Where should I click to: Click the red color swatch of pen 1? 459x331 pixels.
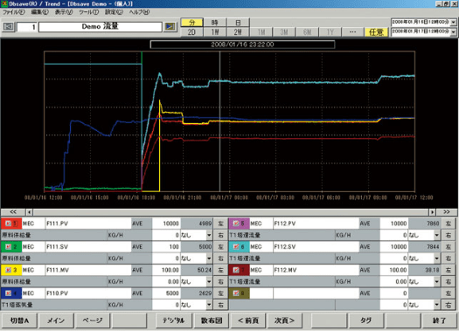coord(11,224)
